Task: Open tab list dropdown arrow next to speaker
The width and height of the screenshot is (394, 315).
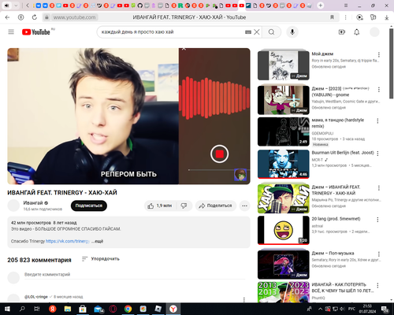Action: point(16,6)
